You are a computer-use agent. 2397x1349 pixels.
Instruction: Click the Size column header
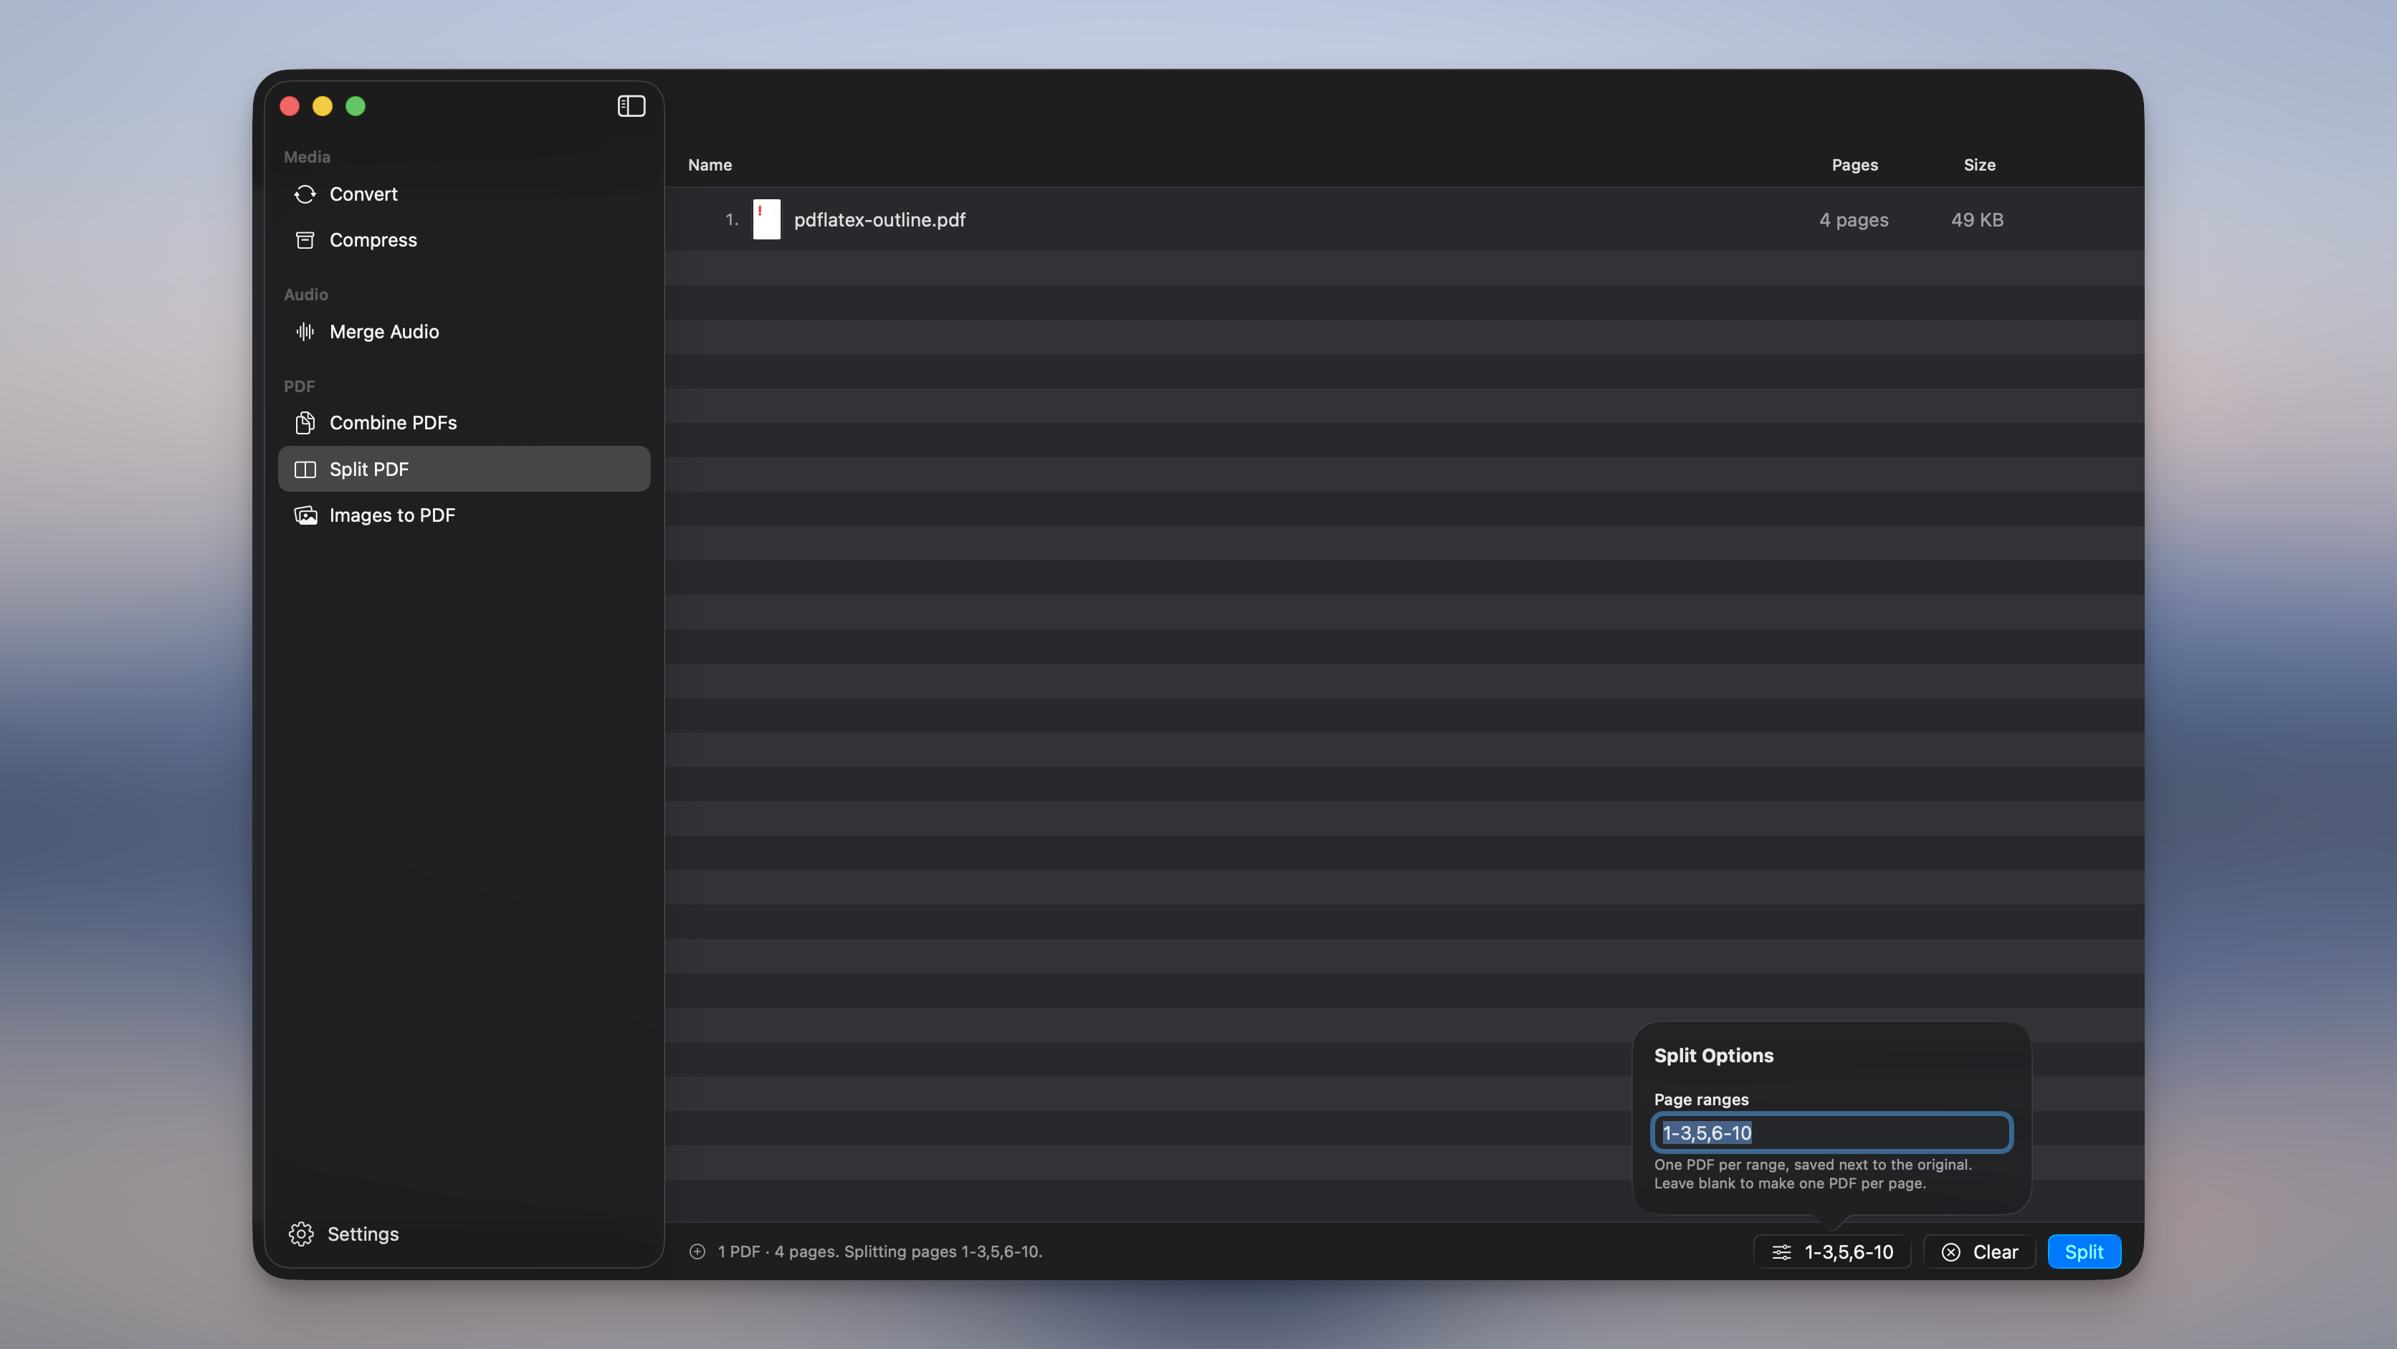[1979, 165]
